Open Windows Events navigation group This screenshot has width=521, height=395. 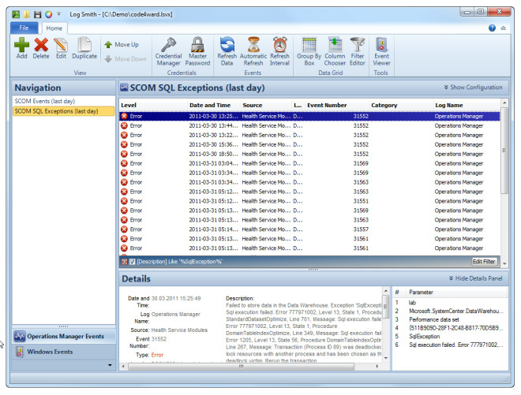click(64, 352)
